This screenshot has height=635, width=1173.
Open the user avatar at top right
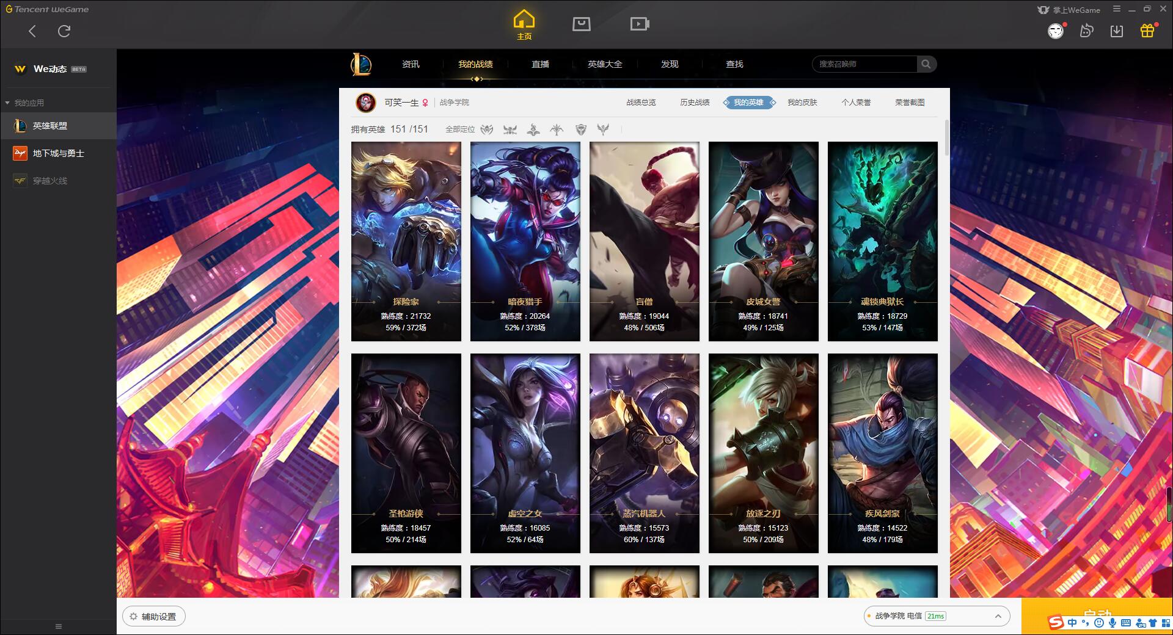tap(1056, 31)
